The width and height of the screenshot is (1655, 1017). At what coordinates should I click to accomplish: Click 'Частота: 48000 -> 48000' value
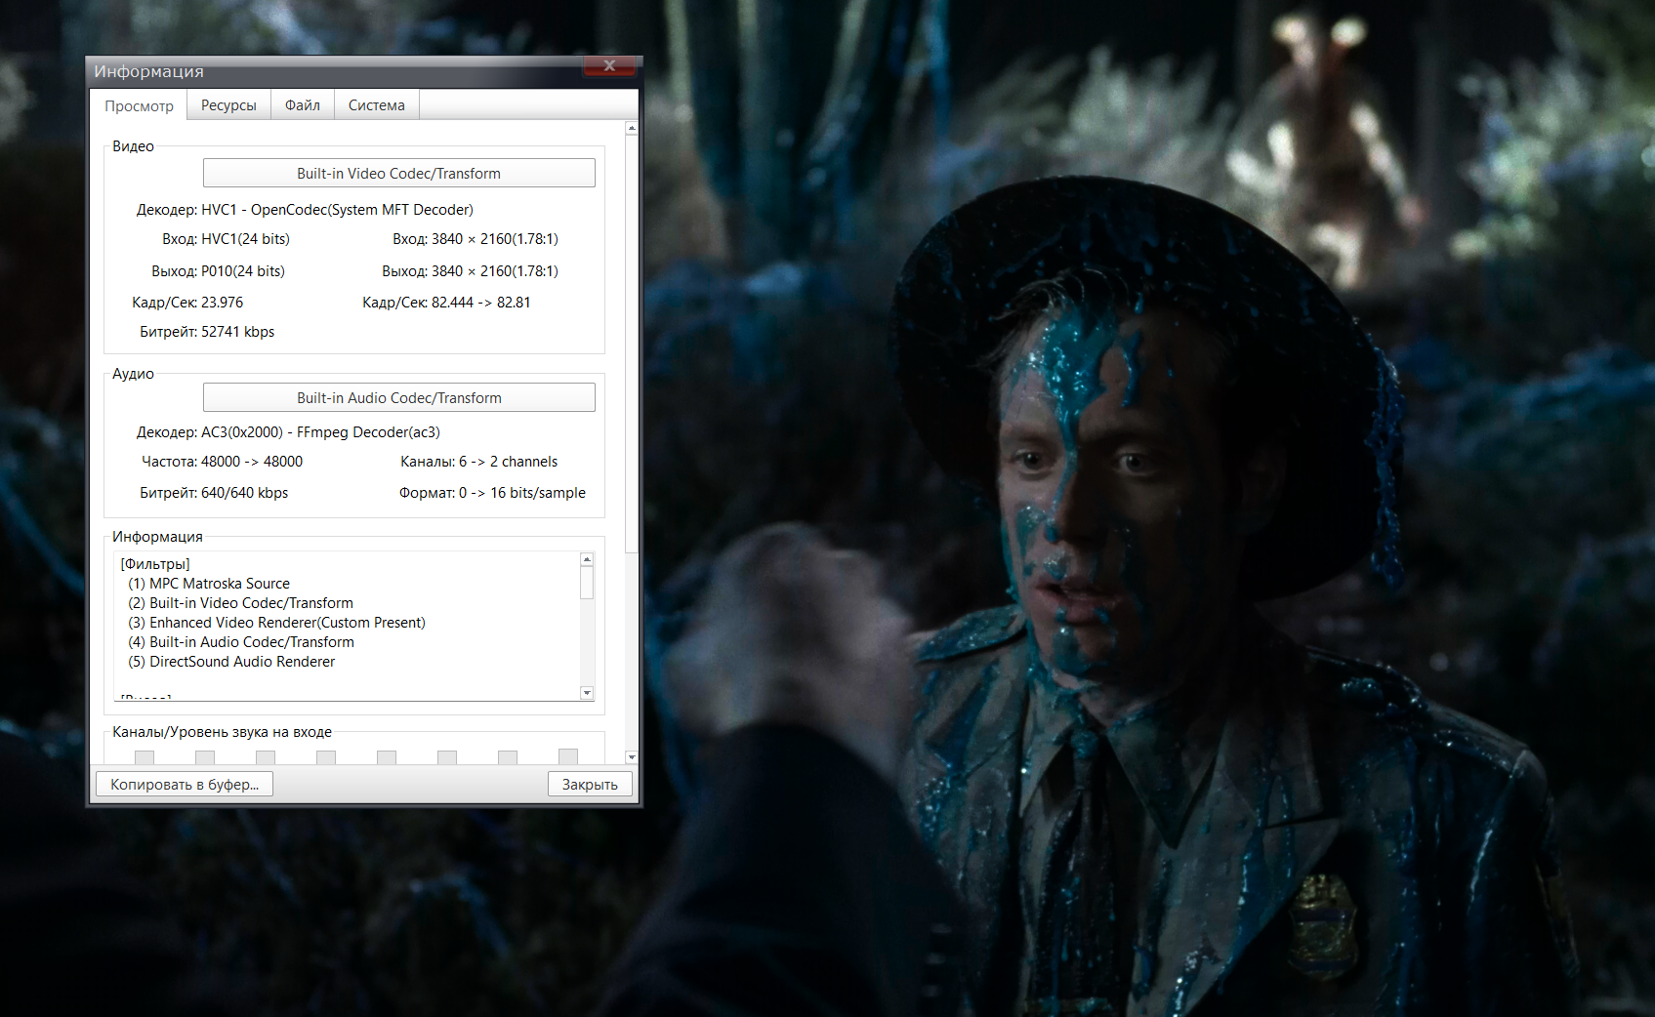point(222,462)
